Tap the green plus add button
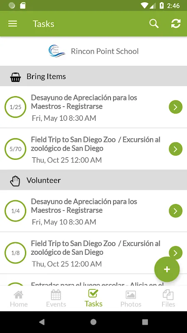This screenshot has width=187, height=333. tap(167, 269)
